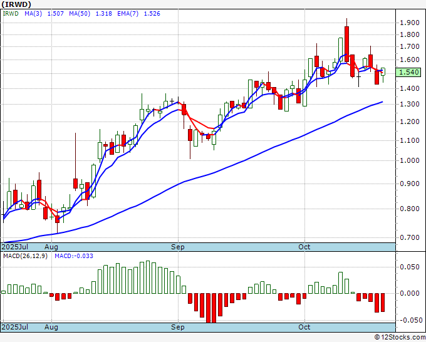Image resolution: width=426 pixels, height=342 pixels.
Task: Click the 0.700 price axis label
Action: 410,237
